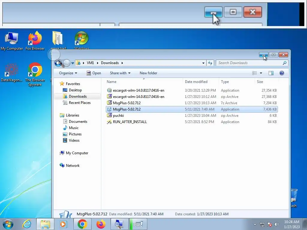This screenshot has height=230, width=307.
Task: Select the puchki zip archive
Action: pyautogui.click(x=192, y=115)
